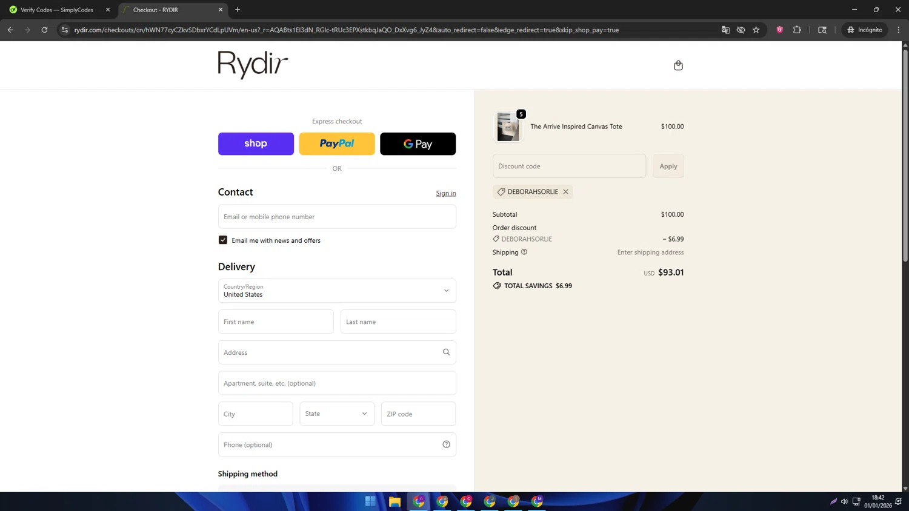
Task: Apply the discount code
Action: [x=668, y=166]
